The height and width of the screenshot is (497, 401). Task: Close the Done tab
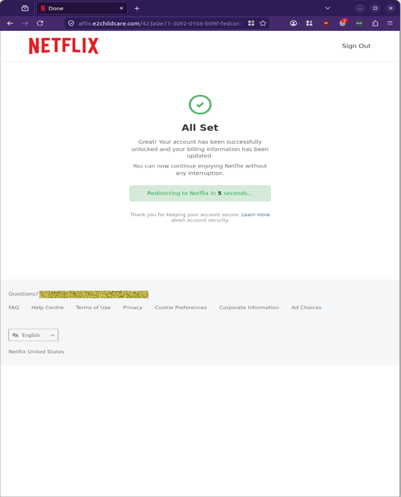coord(121,8)
